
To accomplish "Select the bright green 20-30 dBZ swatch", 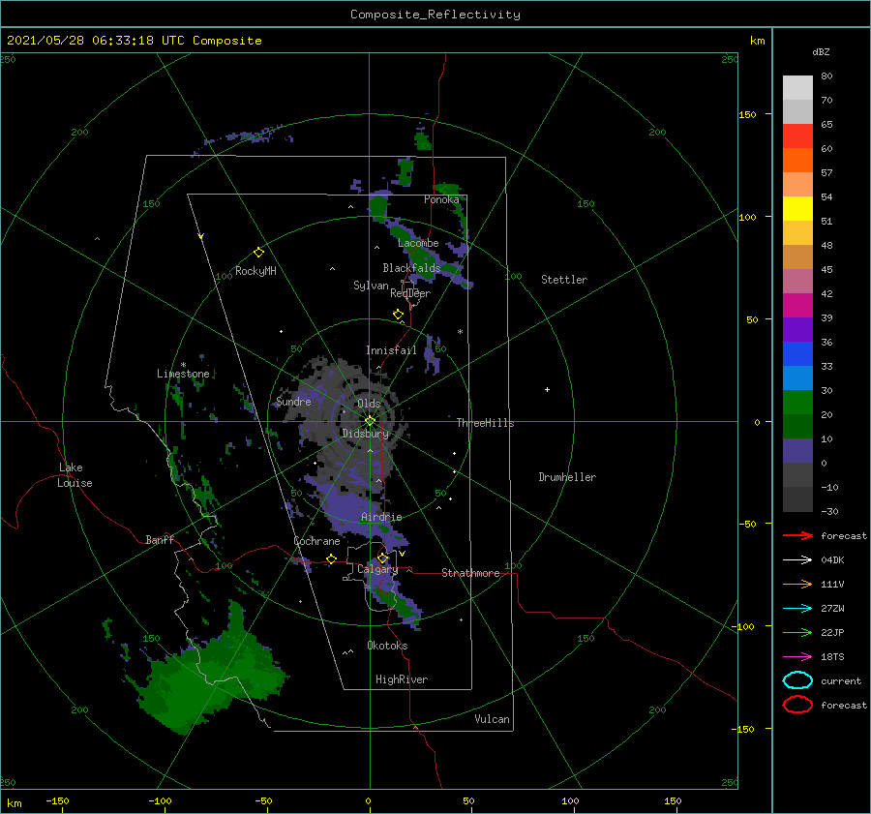I will pos(797,403).
